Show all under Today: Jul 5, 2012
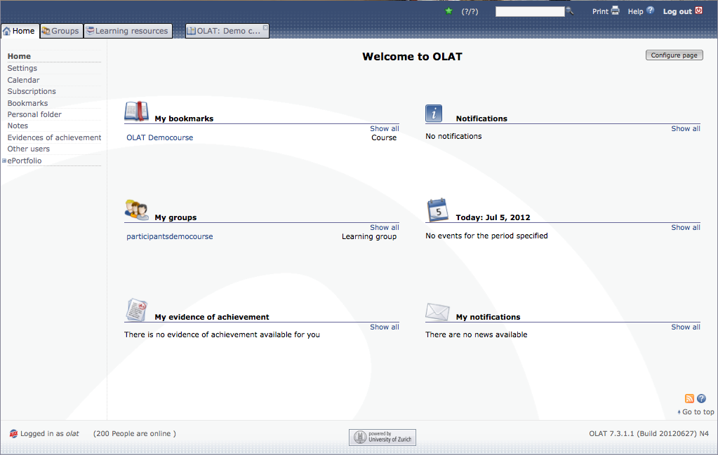 [686, 227]
